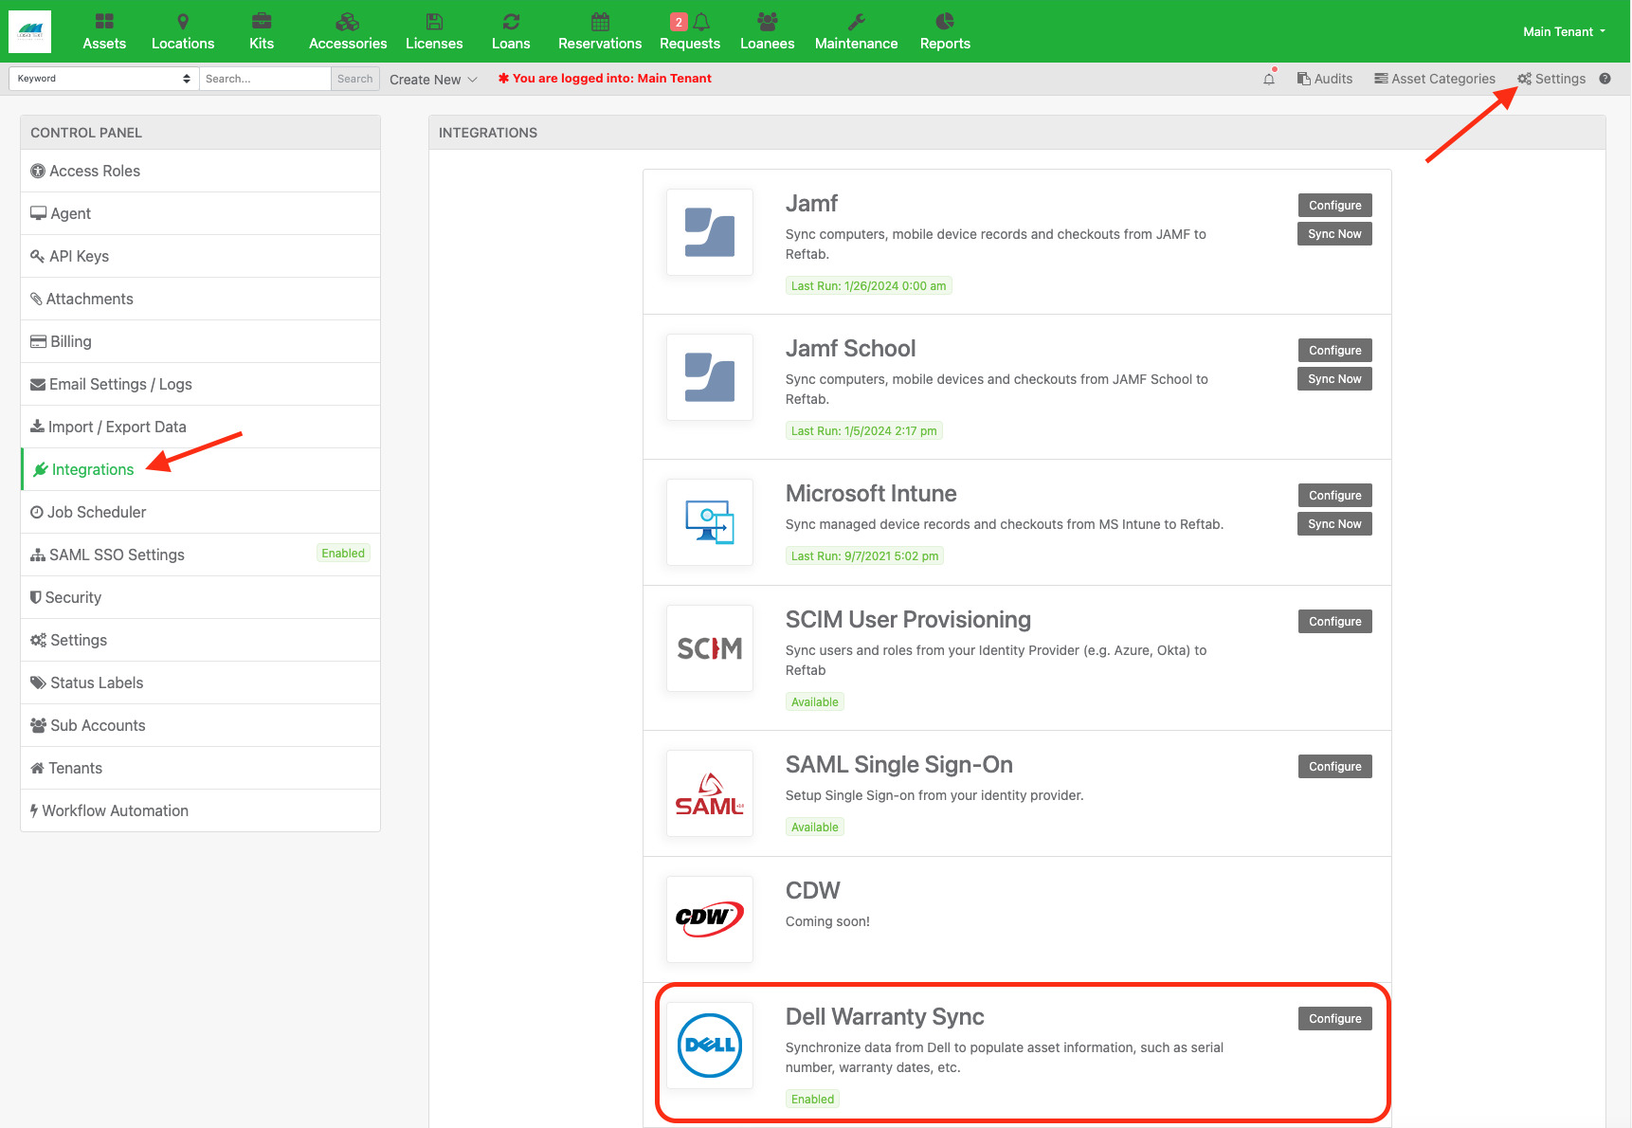Open the Keyword search type dropdown
Viewport: 1632px width, 1128px height.
pos(103,79)
